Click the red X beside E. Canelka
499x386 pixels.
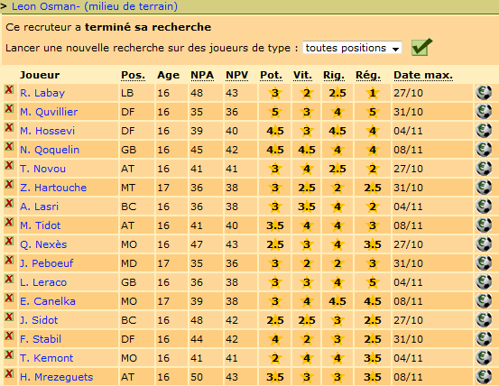click(x=9, y=298)
